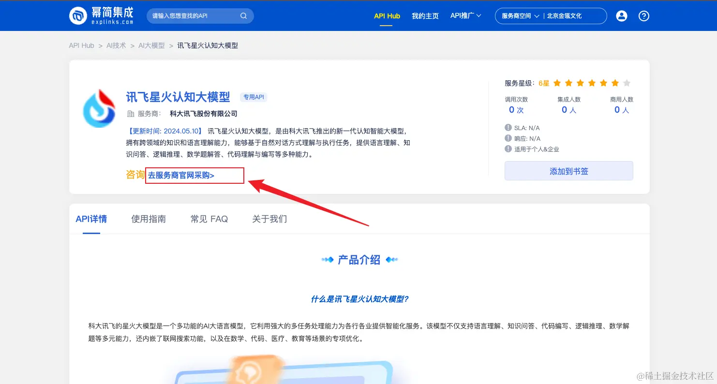Image resolution: width=717 pixels, height=384 pixels.
Task: Click the 商用人数 value
Action: [x=622, y=110]
